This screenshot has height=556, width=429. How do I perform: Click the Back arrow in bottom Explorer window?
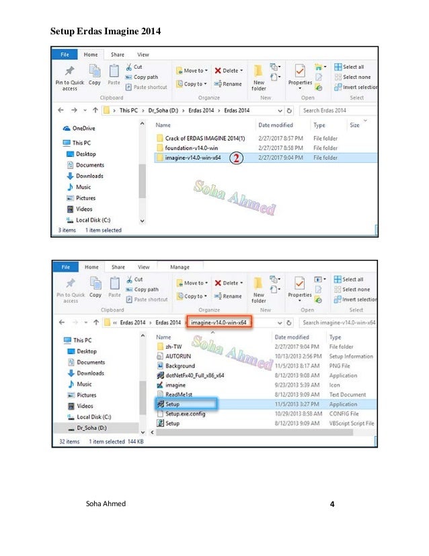[62, 322]
